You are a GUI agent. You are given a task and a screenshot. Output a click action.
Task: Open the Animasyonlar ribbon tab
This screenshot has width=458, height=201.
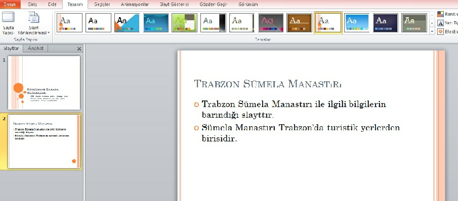point(135,5)
